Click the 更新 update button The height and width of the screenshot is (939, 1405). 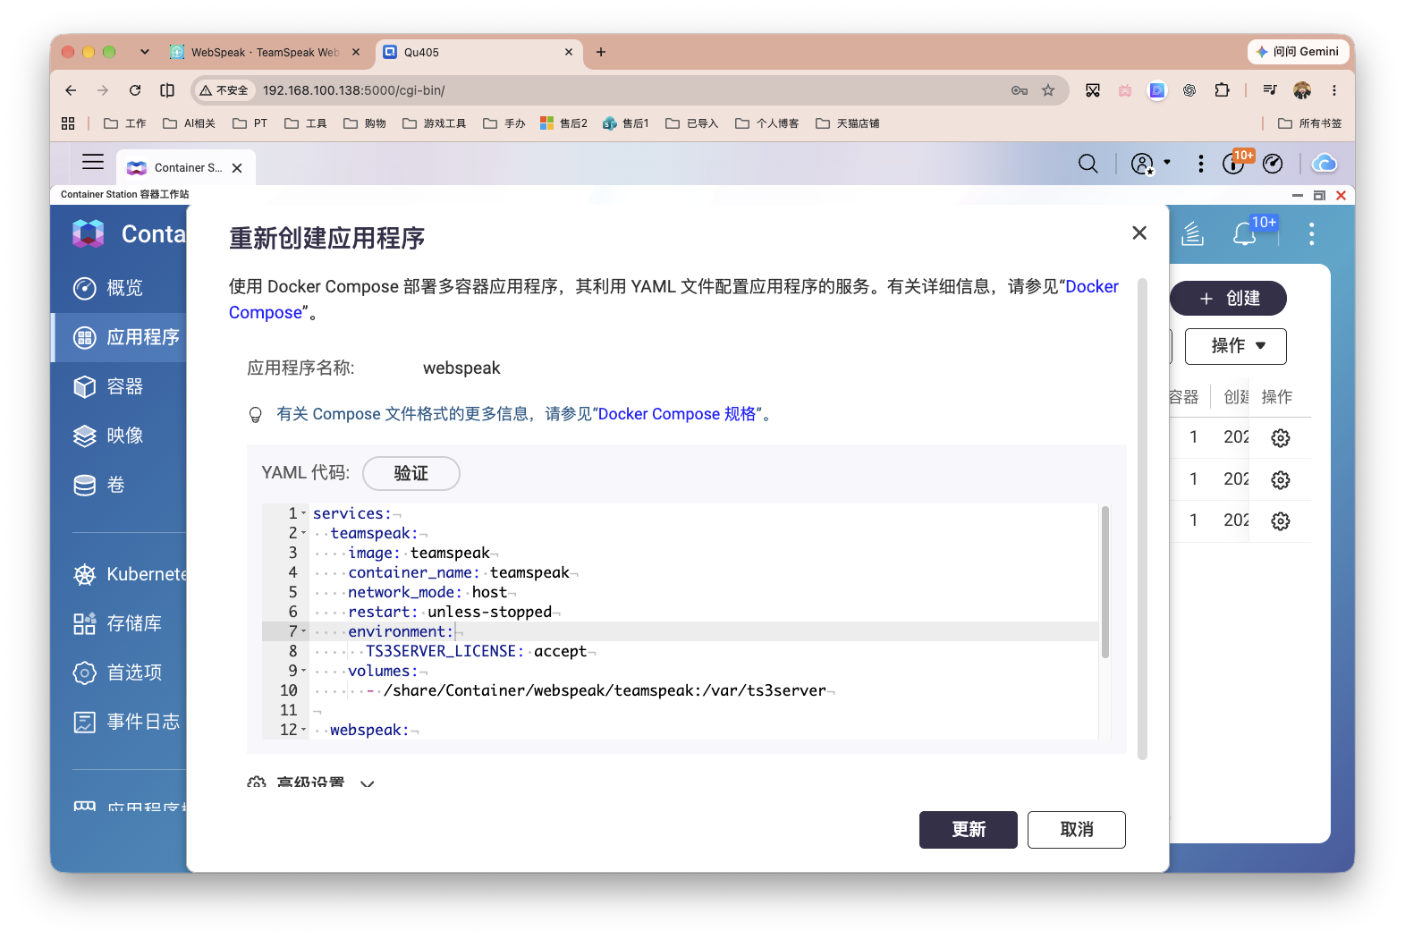pyautogui.click(x=968, y=830)
